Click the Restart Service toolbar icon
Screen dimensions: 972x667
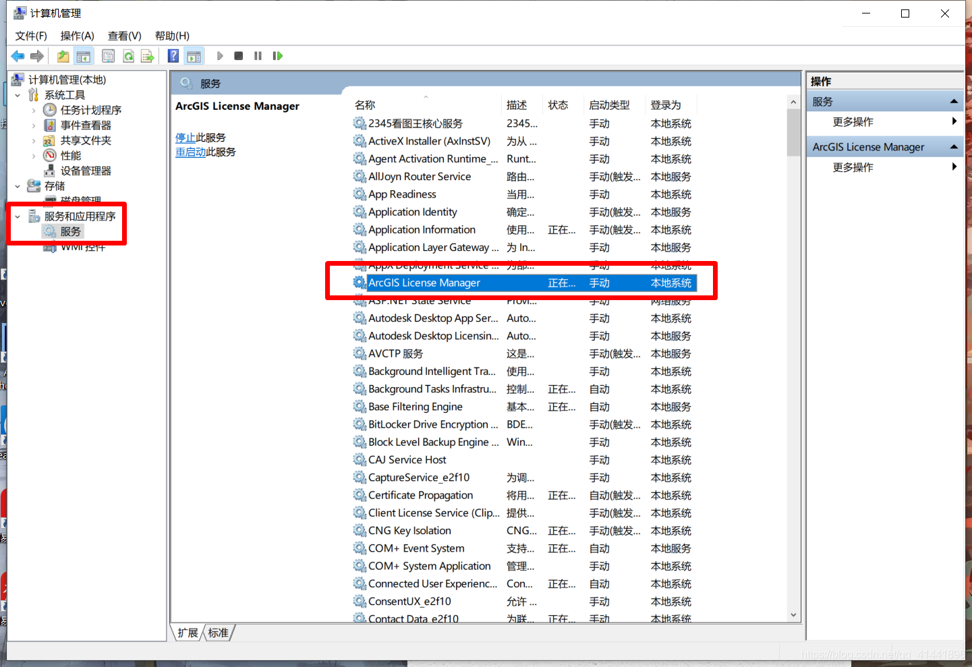(x=277, y=56)
